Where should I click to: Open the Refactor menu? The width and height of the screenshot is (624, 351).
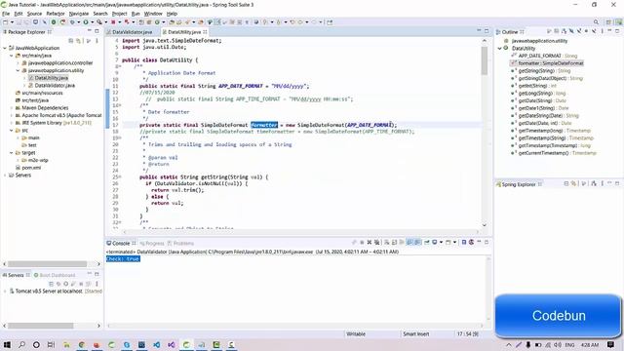(56, 14)
